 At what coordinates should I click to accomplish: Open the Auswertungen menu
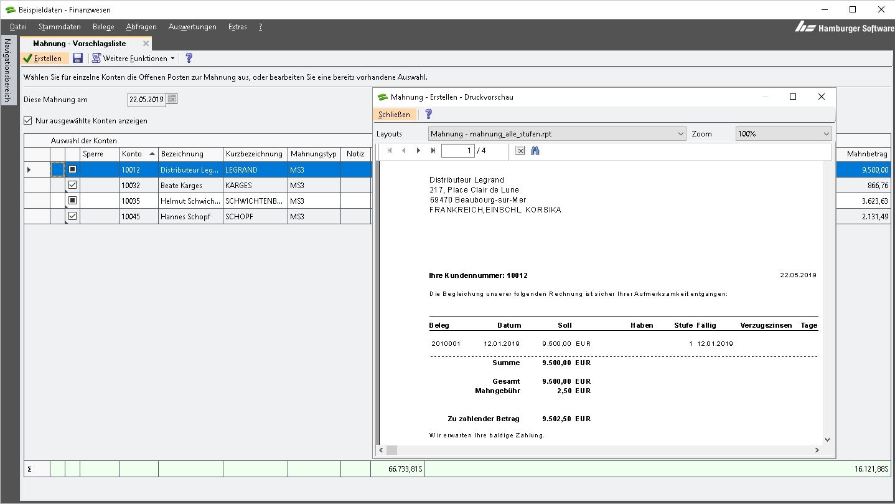(192, 27)
